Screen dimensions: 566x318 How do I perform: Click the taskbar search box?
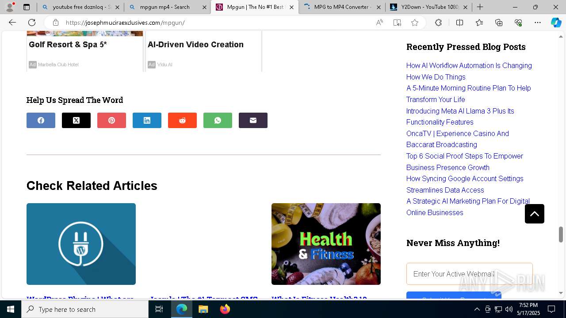pyautogui.click(x=85, y=309)
